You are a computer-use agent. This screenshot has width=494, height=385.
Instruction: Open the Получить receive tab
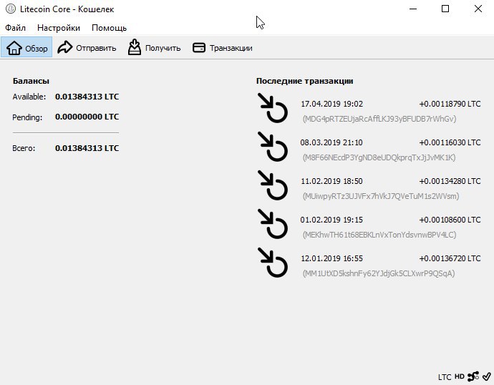[x=154, y=48]
